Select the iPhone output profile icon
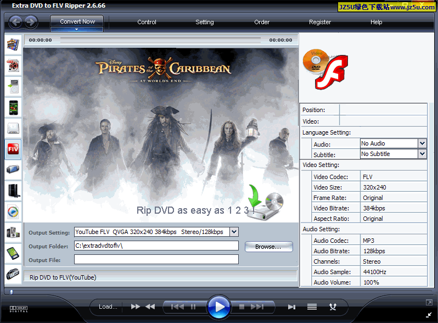438x323 pixels. pyautogui.click(x=13, y=107)
